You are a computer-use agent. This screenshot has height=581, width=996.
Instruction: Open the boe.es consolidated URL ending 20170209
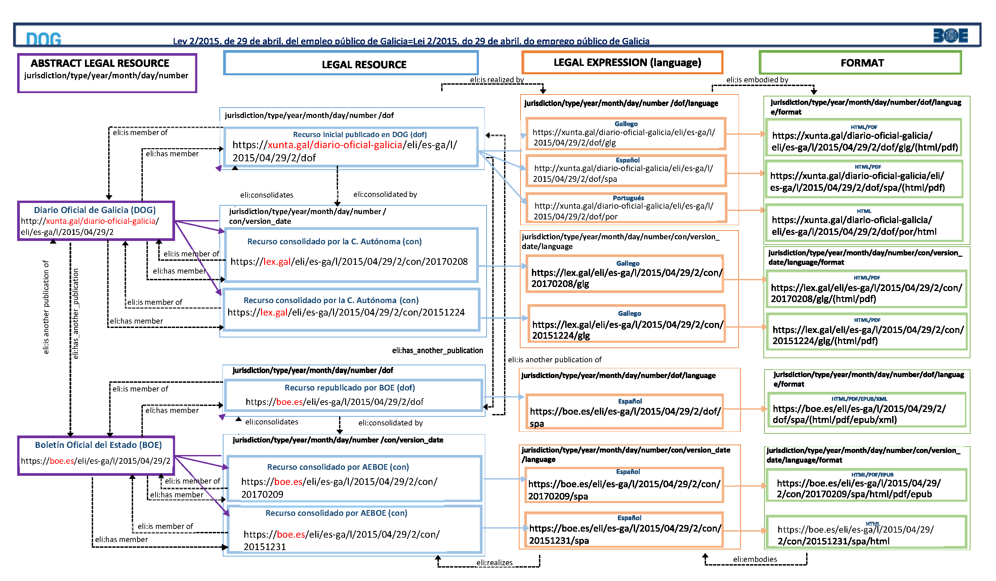click(x=339, y=488)
